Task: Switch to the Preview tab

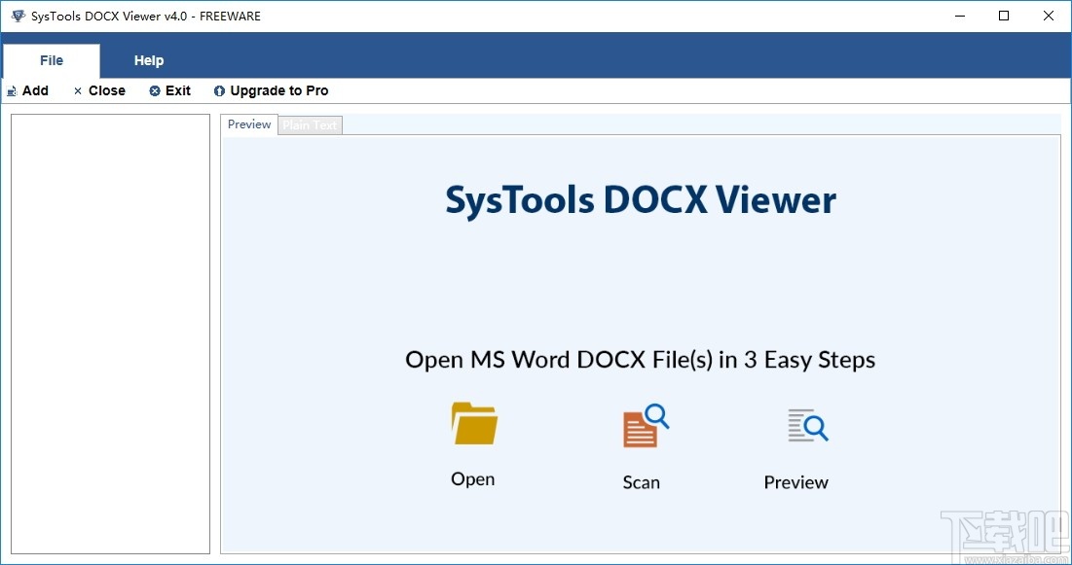Action: (248, 124)
